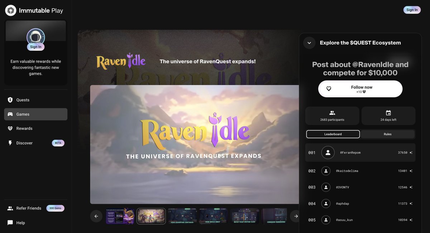The width and height of the screenshot is (430, 233).
Task: Click the 24 days left card
Action: click(x=388, y=116)
